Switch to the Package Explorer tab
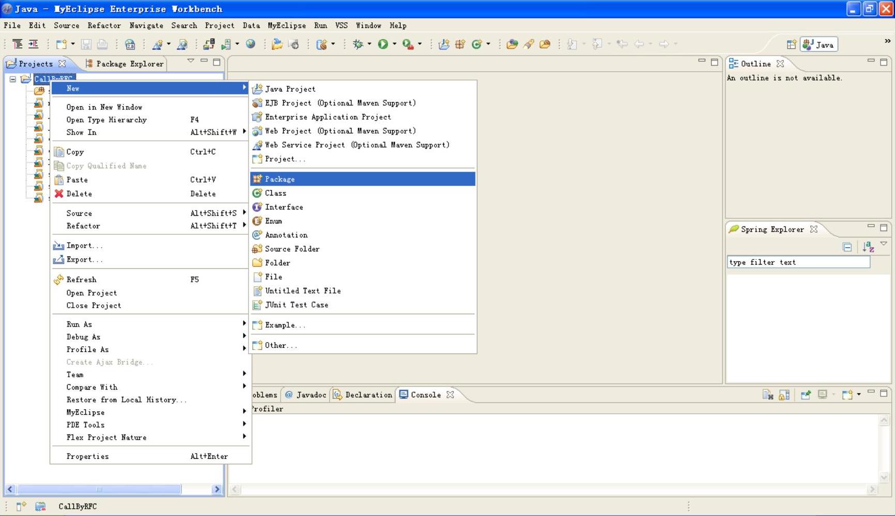The image size is (895, 516). tap(124, 63)
